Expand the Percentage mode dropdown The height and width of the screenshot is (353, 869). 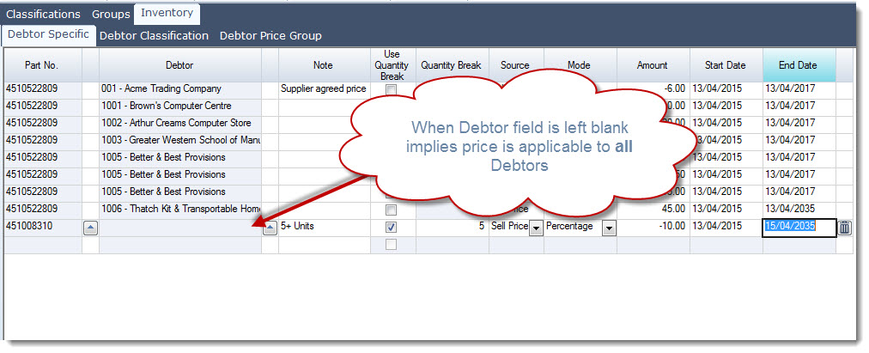click(x=609, y=228)
